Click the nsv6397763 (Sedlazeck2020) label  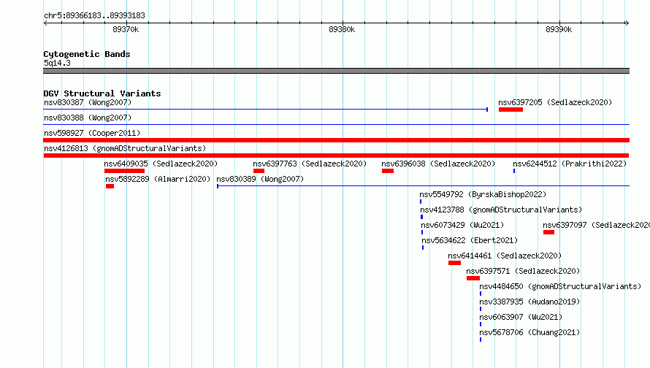310,164
